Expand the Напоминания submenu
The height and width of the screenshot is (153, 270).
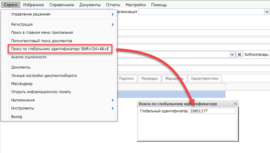coord(113,100)
